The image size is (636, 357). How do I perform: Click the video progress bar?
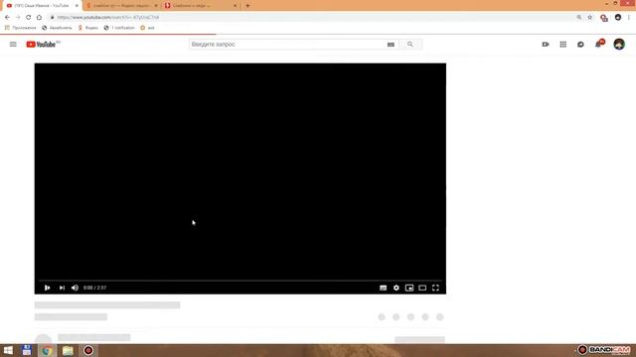pos(240,280)
